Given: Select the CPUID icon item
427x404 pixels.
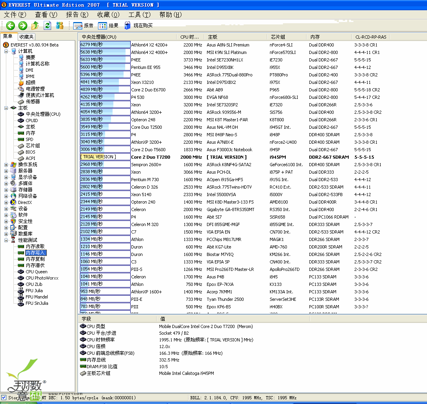Looking at the screenshot, I should [21, 120].
